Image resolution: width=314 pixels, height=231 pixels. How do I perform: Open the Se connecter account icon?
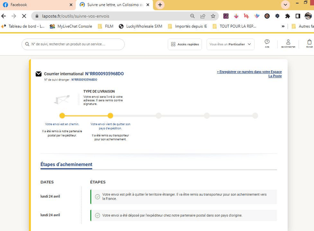288,43
